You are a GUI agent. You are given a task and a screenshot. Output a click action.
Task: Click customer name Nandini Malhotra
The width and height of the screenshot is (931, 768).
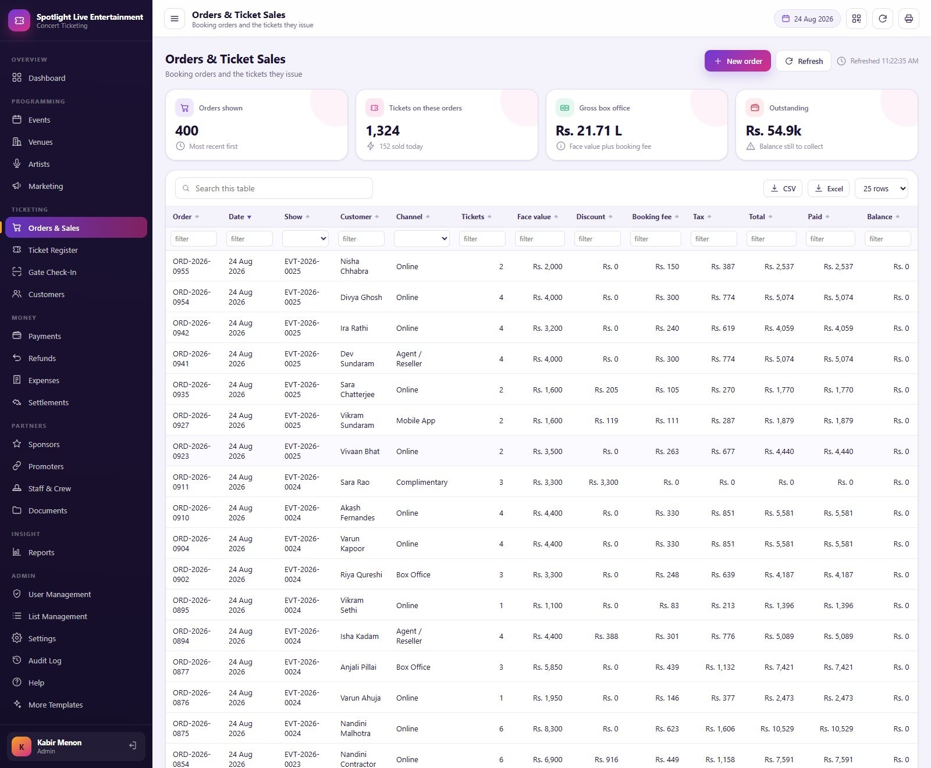[356, 728]
